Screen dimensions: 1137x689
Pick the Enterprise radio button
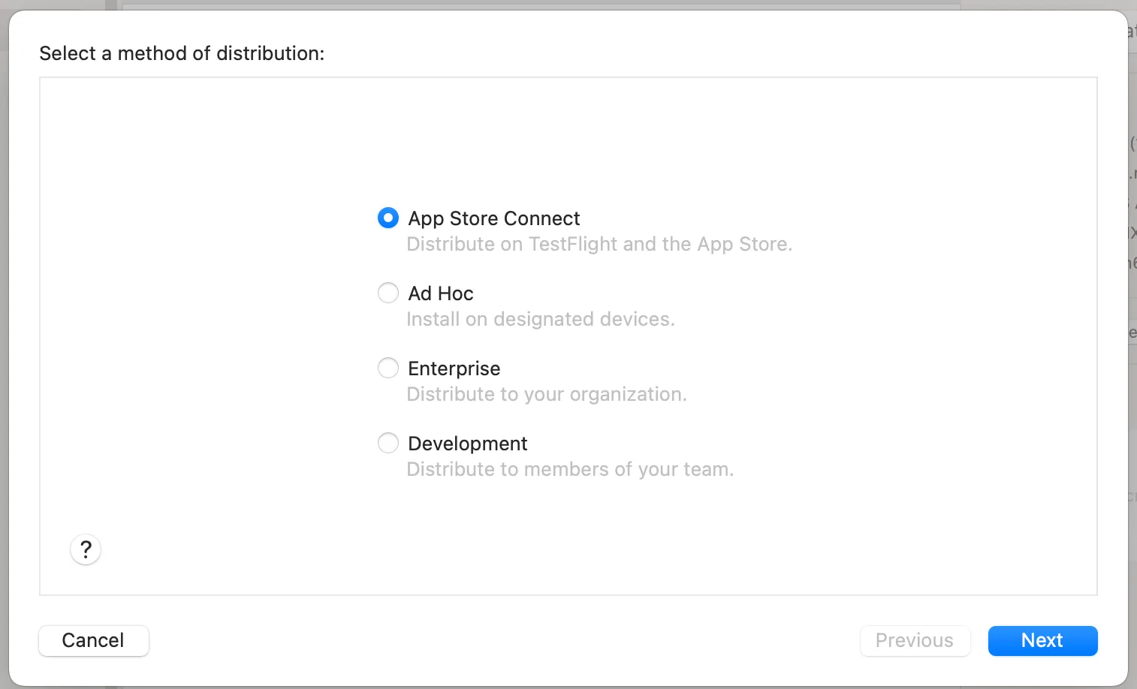388,368
